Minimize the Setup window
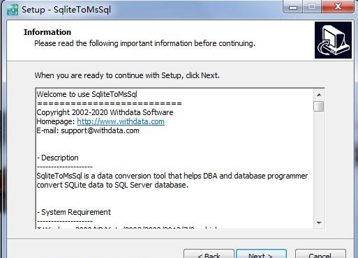358x258 pixels. click(x=293, y=7)
